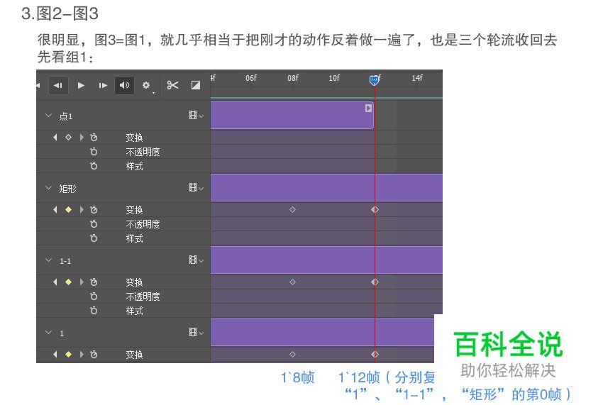Enable stopwatch for 矩形 样式
603x405 pixels.
pyautogui.click(x=94, y=238)
